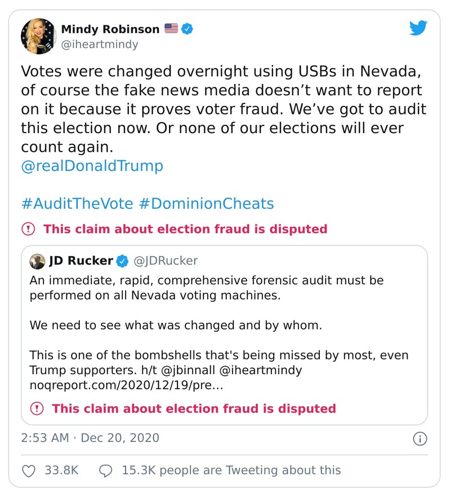Image resolution: width=450 pixels, height=501 pixels.
Task: Open the disputed notice inside quoted tweet
Action: 194,408
